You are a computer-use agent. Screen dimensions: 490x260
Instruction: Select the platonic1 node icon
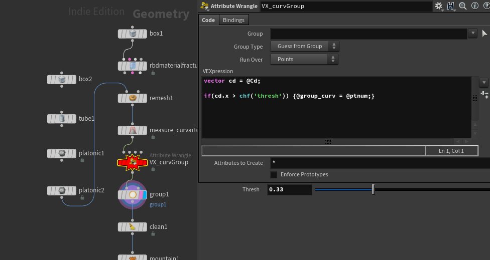pyautogui.click(x=62, y=153)
